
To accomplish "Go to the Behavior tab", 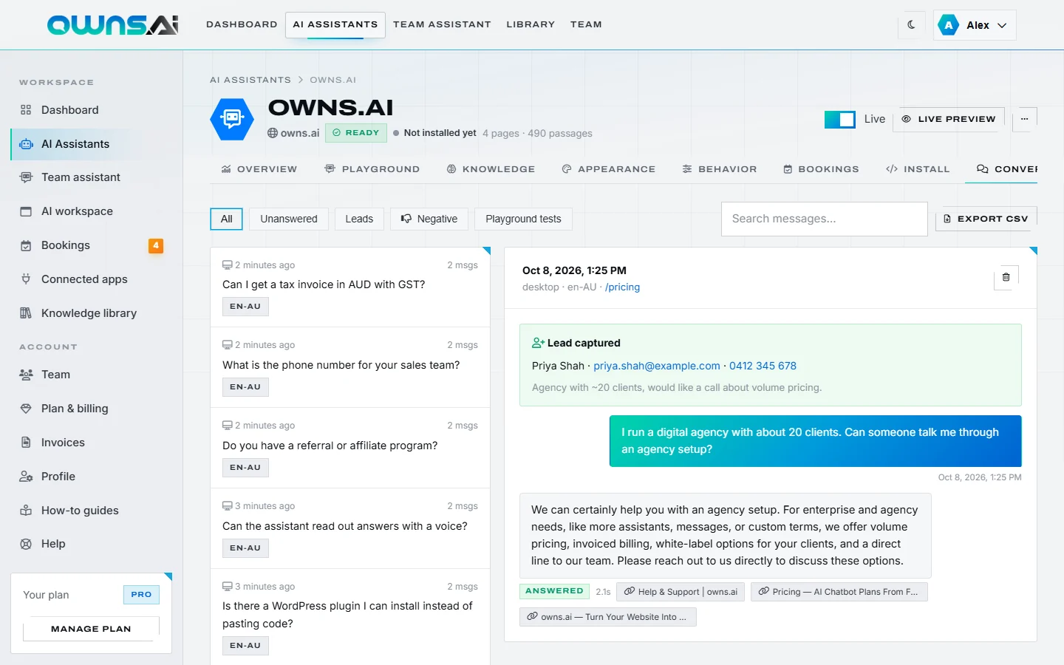I will point(720,169).
